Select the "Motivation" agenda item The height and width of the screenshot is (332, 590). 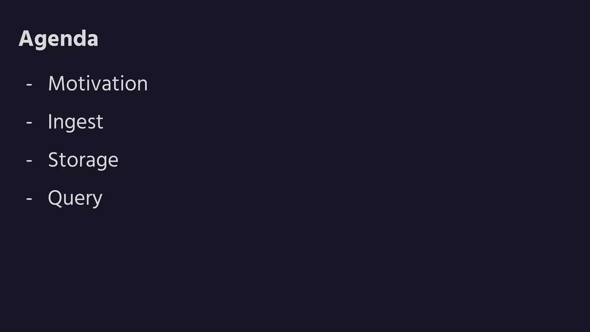[98, 84]
